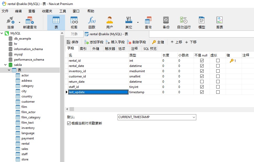Open the 收藏夹 (Favorites) menu
Screen dimensions: 254x162
[47, 11]
